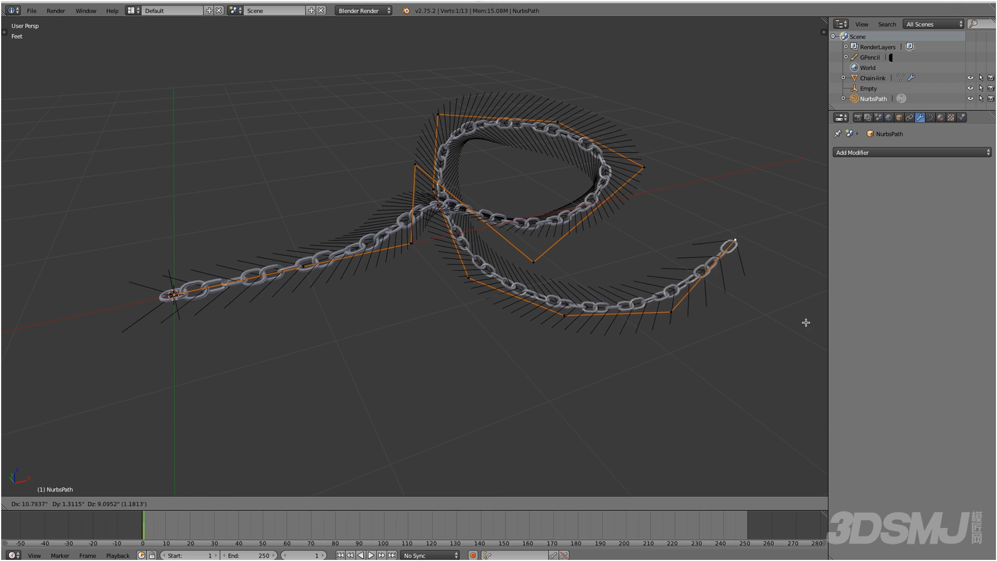Image resolution: width=997 pixels, height=561 pixels.
Task: Click the Blender logo splash icon
Action: pos(406,10)
